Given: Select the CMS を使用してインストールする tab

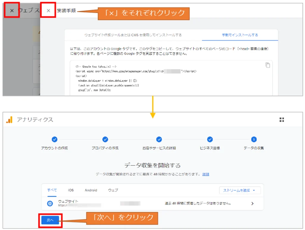Looking at the screenshot, I should (133, 35).
